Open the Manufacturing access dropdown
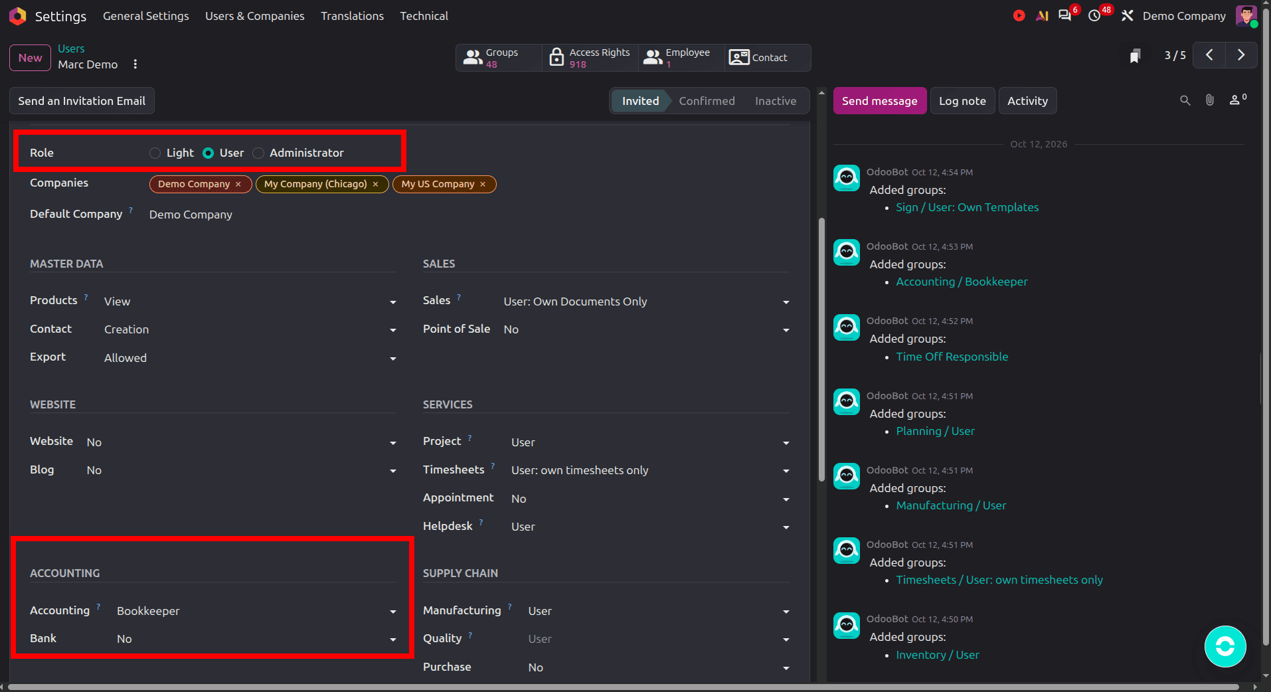1271x692 pixels. (659, 611)
